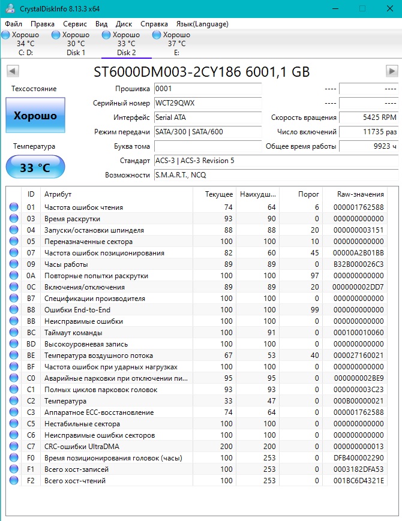Select row Аппаратное ECC-восстановление
Viewport: 402px width, 521px height.
pyautogui.click(x=197, y=412)
